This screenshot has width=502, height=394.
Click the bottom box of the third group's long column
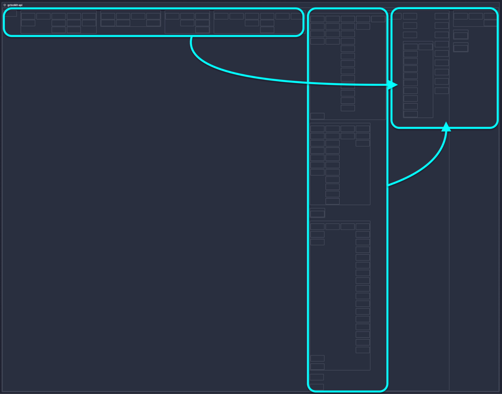coord(363,350)
